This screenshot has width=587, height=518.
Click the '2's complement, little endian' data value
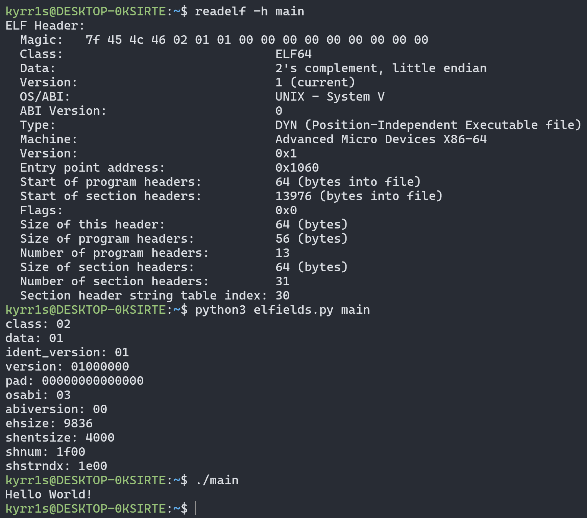pos(381,68)
